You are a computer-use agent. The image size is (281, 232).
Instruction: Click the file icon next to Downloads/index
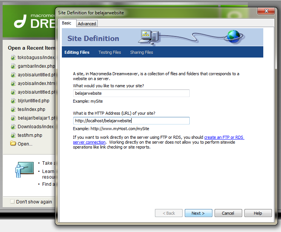[13, 127]
